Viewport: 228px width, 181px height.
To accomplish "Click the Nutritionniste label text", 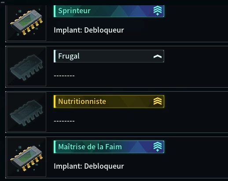I will 82,101.
